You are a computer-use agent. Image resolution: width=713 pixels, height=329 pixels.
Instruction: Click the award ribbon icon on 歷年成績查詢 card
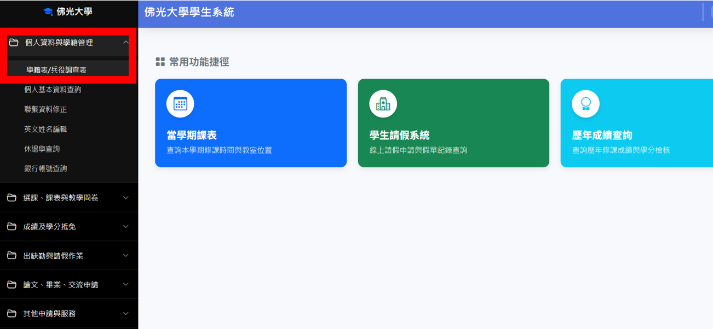(x=586, y=104)
